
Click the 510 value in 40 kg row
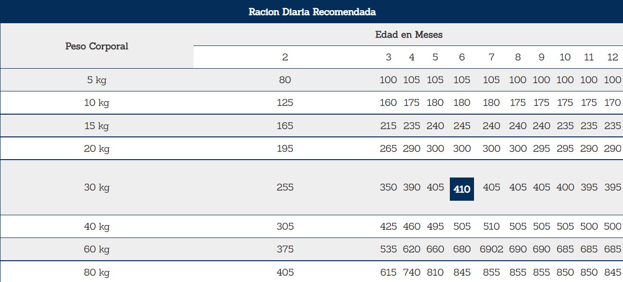point(491,226)
